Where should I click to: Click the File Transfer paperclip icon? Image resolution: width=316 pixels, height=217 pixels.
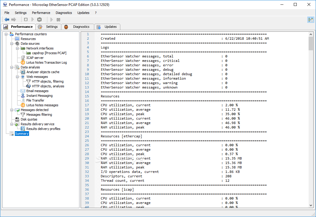(x=23, y=100)
